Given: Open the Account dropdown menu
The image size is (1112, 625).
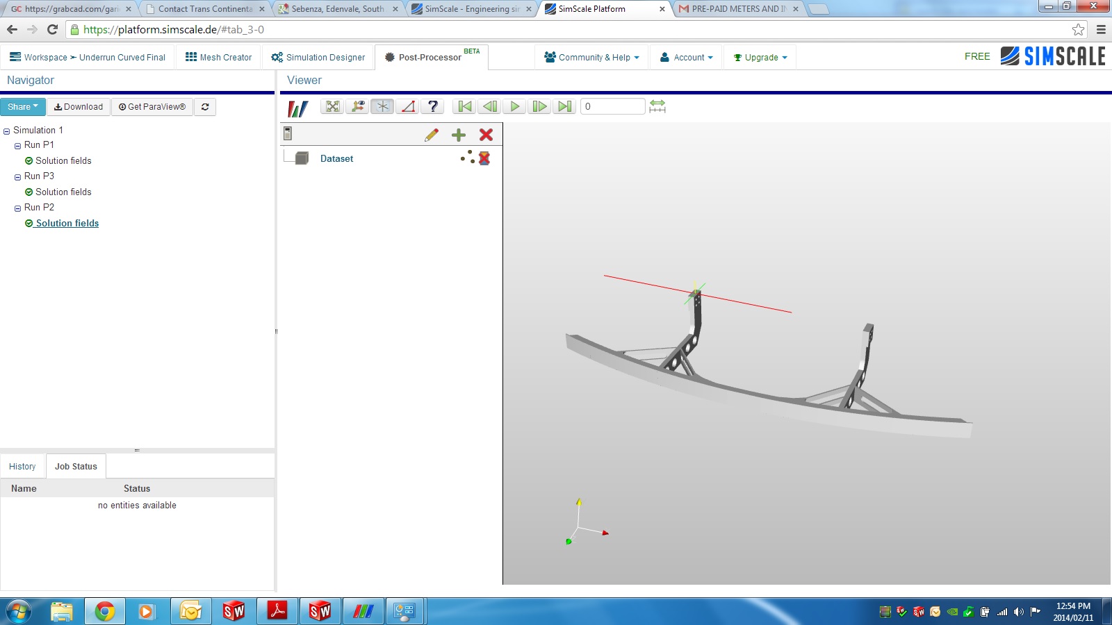Looking at the screenshot, I should tap(686, 57).
